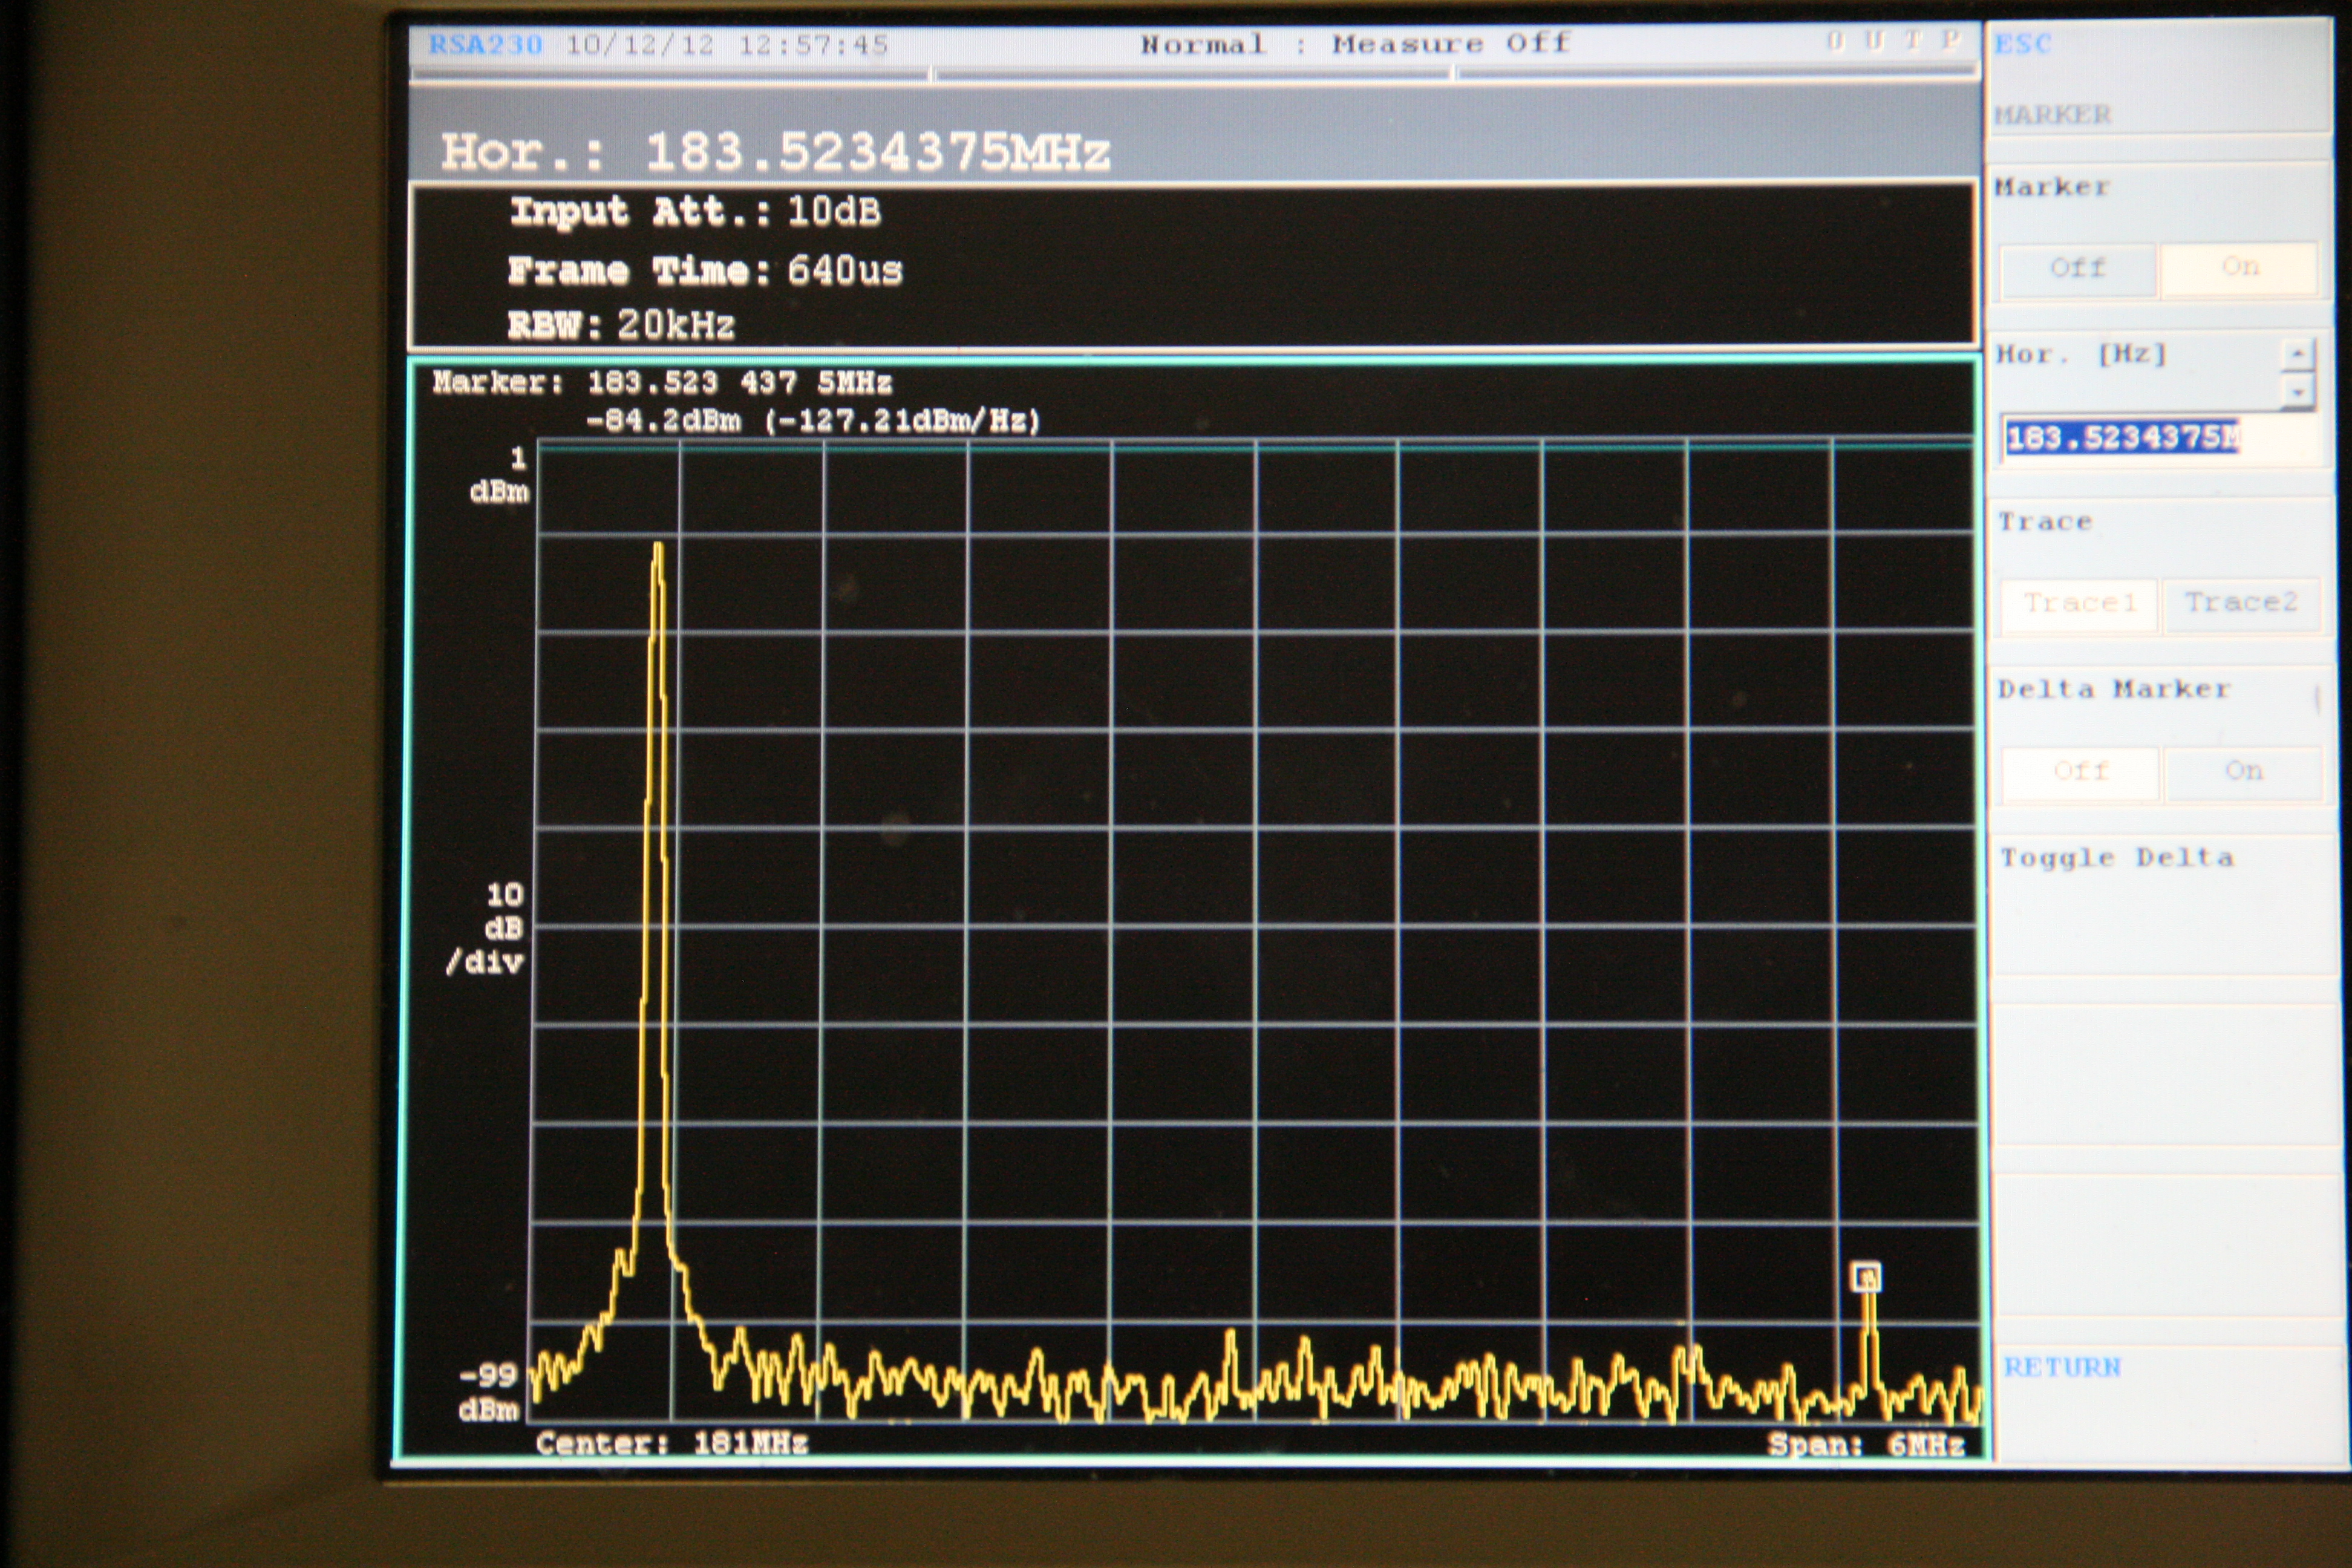Click the 1 dBm reference level label
The width and height of the screenshot is (2352, 1568).
(x=500, y=475)
